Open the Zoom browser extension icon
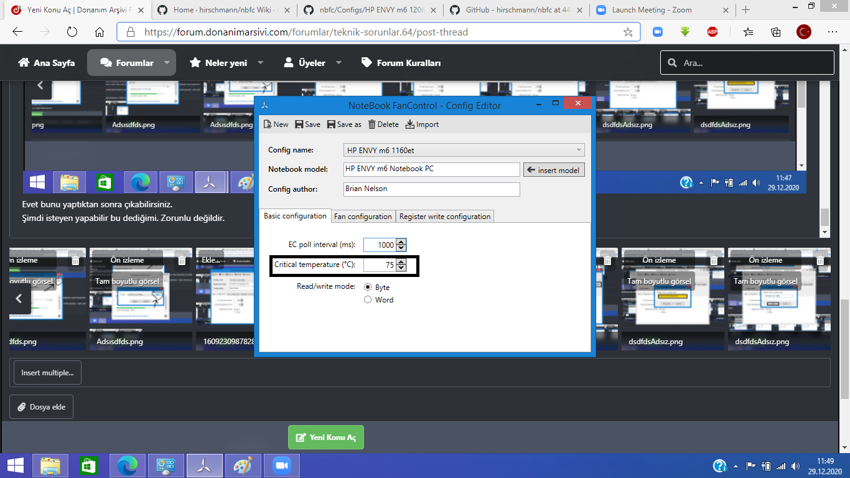Viewport: 850px width, 478px height. click(x=658, y=32)
